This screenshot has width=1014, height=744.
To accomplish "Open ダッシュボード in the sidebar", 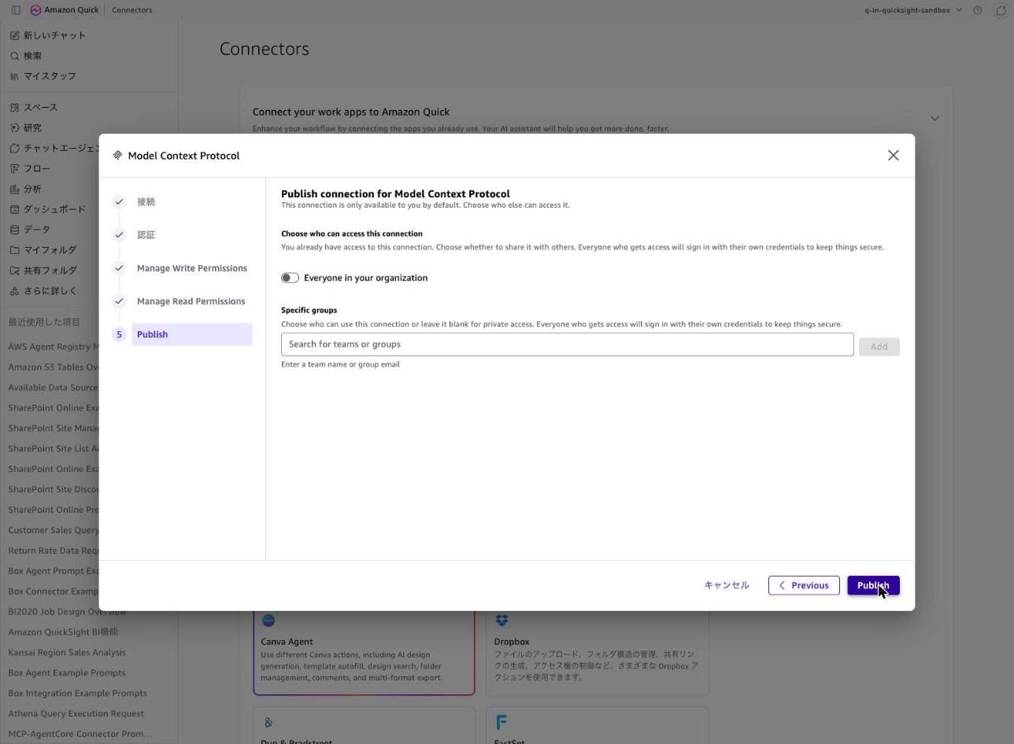I will tap(48, 210).
